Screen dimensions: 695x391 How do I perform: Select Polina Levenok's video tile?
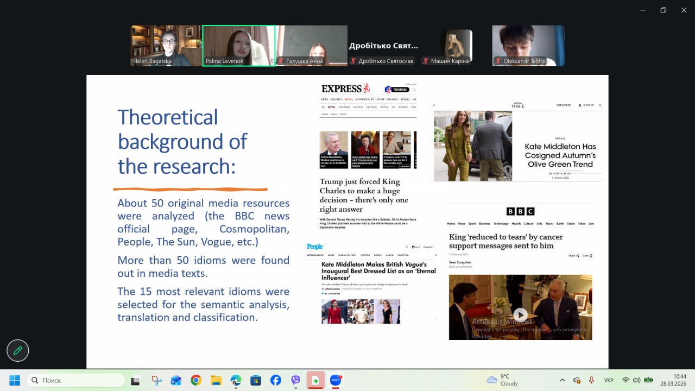pos(239,46)
